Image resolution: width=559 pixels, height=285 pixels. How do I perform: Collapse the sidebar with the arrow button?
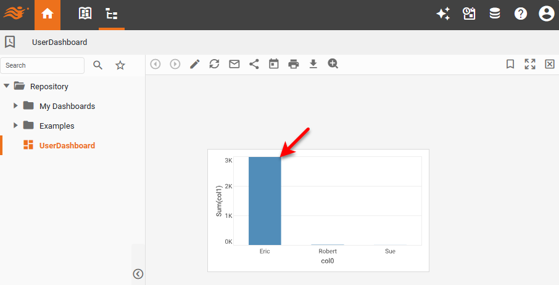tap(138, 274)
